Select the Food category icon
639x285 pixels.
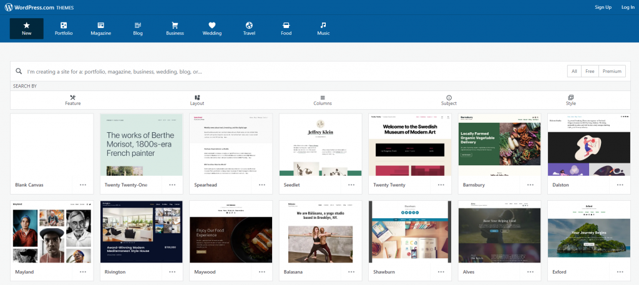(x=286, y=26)
